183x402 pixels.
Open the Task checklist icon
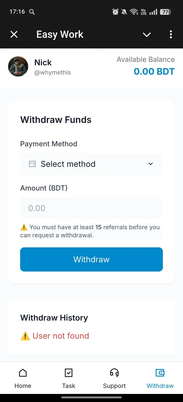[x=68, y=373]
